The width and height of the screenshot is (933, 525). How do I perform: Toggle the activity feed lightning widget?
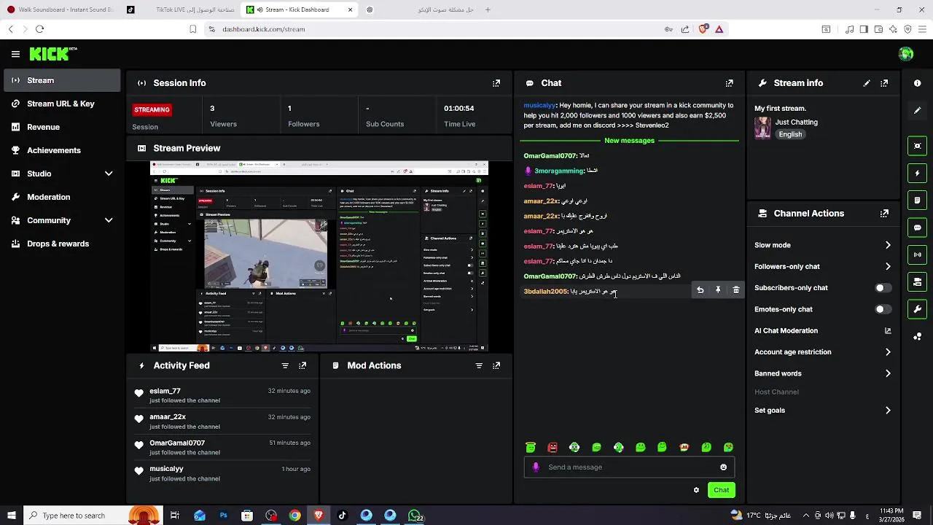[x=918, y=174]
